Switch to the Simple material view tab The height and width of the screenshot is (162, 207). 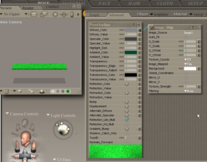[94, 15]
